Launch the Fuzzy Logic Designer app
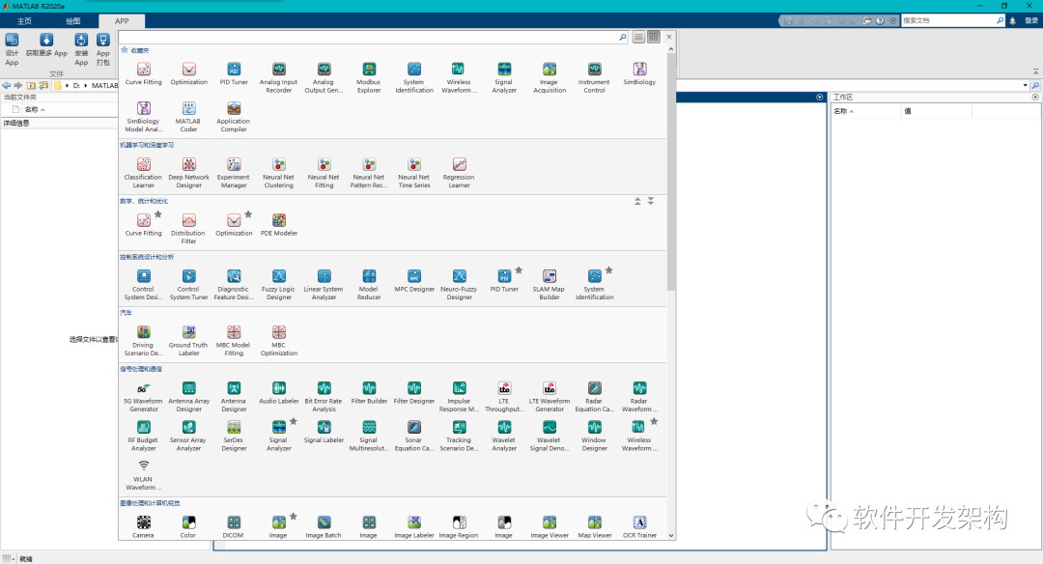This screenshot has width=1043, height=564. [279, 284]
